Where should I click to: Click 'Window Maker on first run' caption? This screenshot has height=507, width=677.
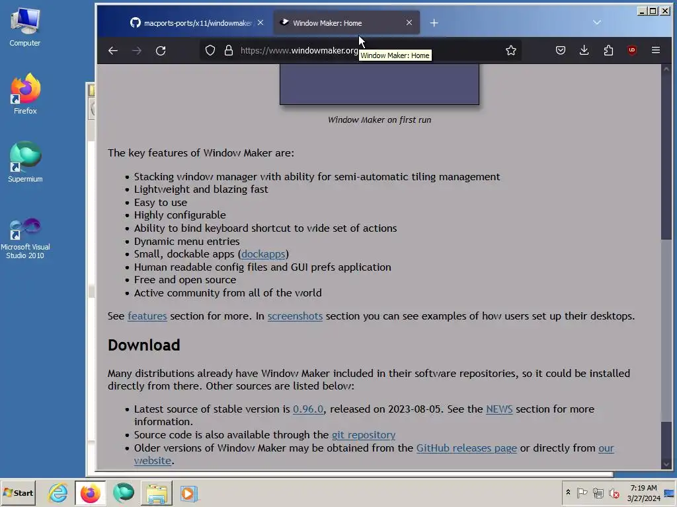[379, 120]
